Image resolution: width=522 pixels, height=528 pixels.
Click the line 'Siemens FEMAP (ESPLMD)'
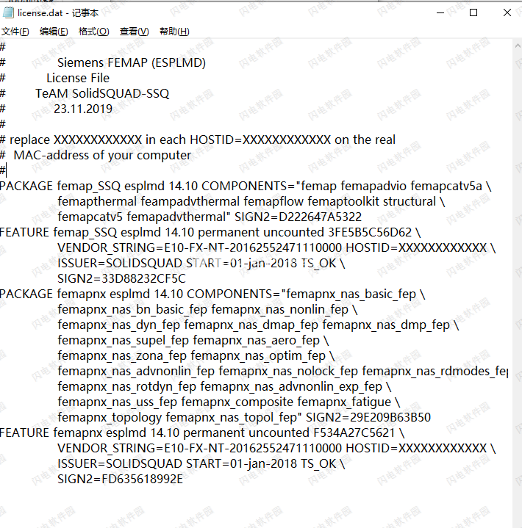[x=132, y=62]
